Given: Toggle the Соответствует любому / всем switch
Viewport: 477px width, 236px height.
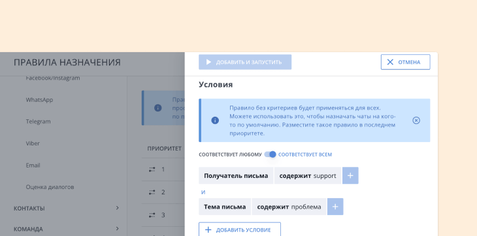Looking at the screenshot, I should 270,155.
